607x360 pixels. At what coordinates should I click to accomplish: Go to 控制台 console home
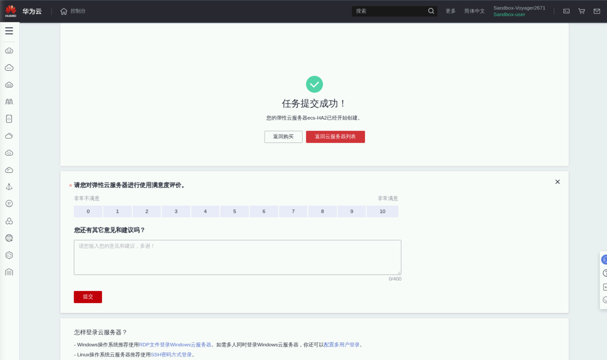(78, 11)
